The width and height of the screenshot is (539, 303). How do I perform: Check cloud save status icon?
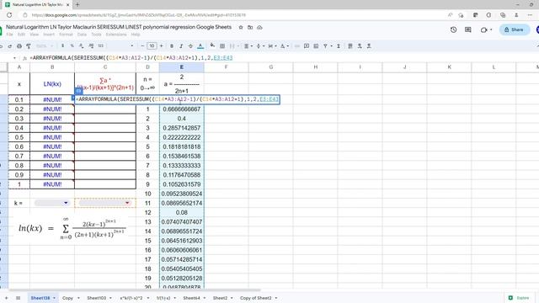[x=259, y=27]
